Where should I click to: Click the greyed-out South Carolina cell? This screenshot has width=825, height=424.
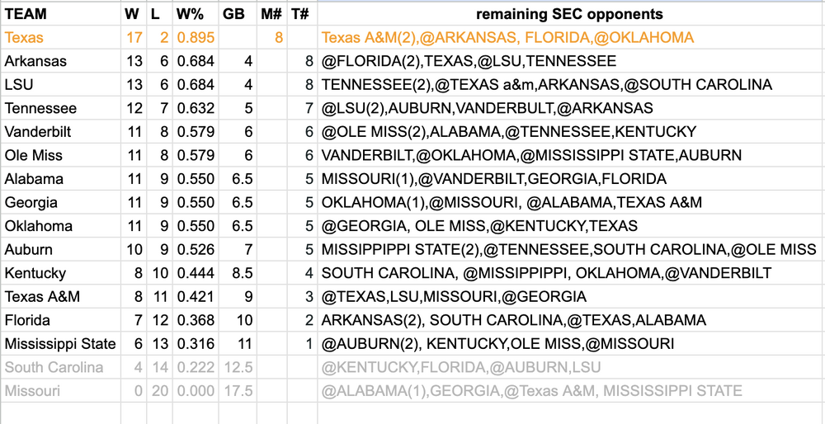[54, 367]
